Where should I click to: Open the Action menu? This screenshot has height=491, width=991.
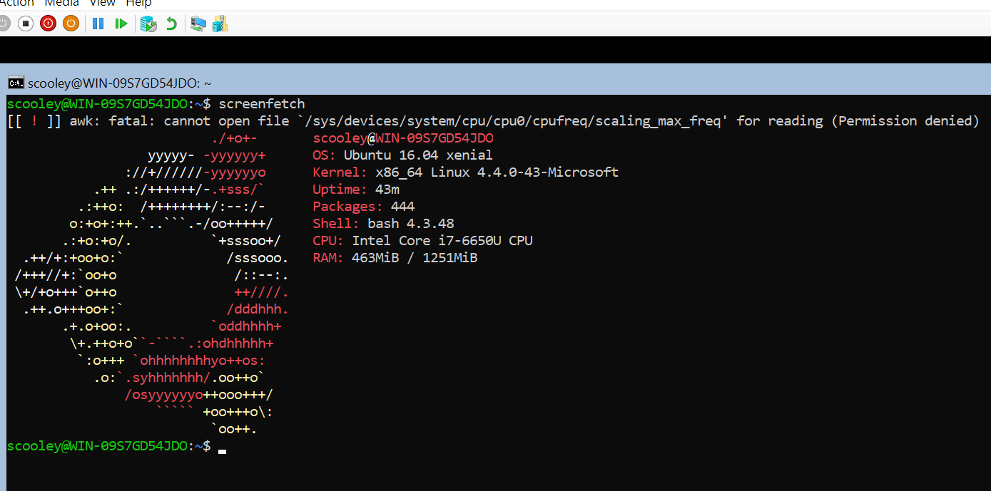coord(16,4)
